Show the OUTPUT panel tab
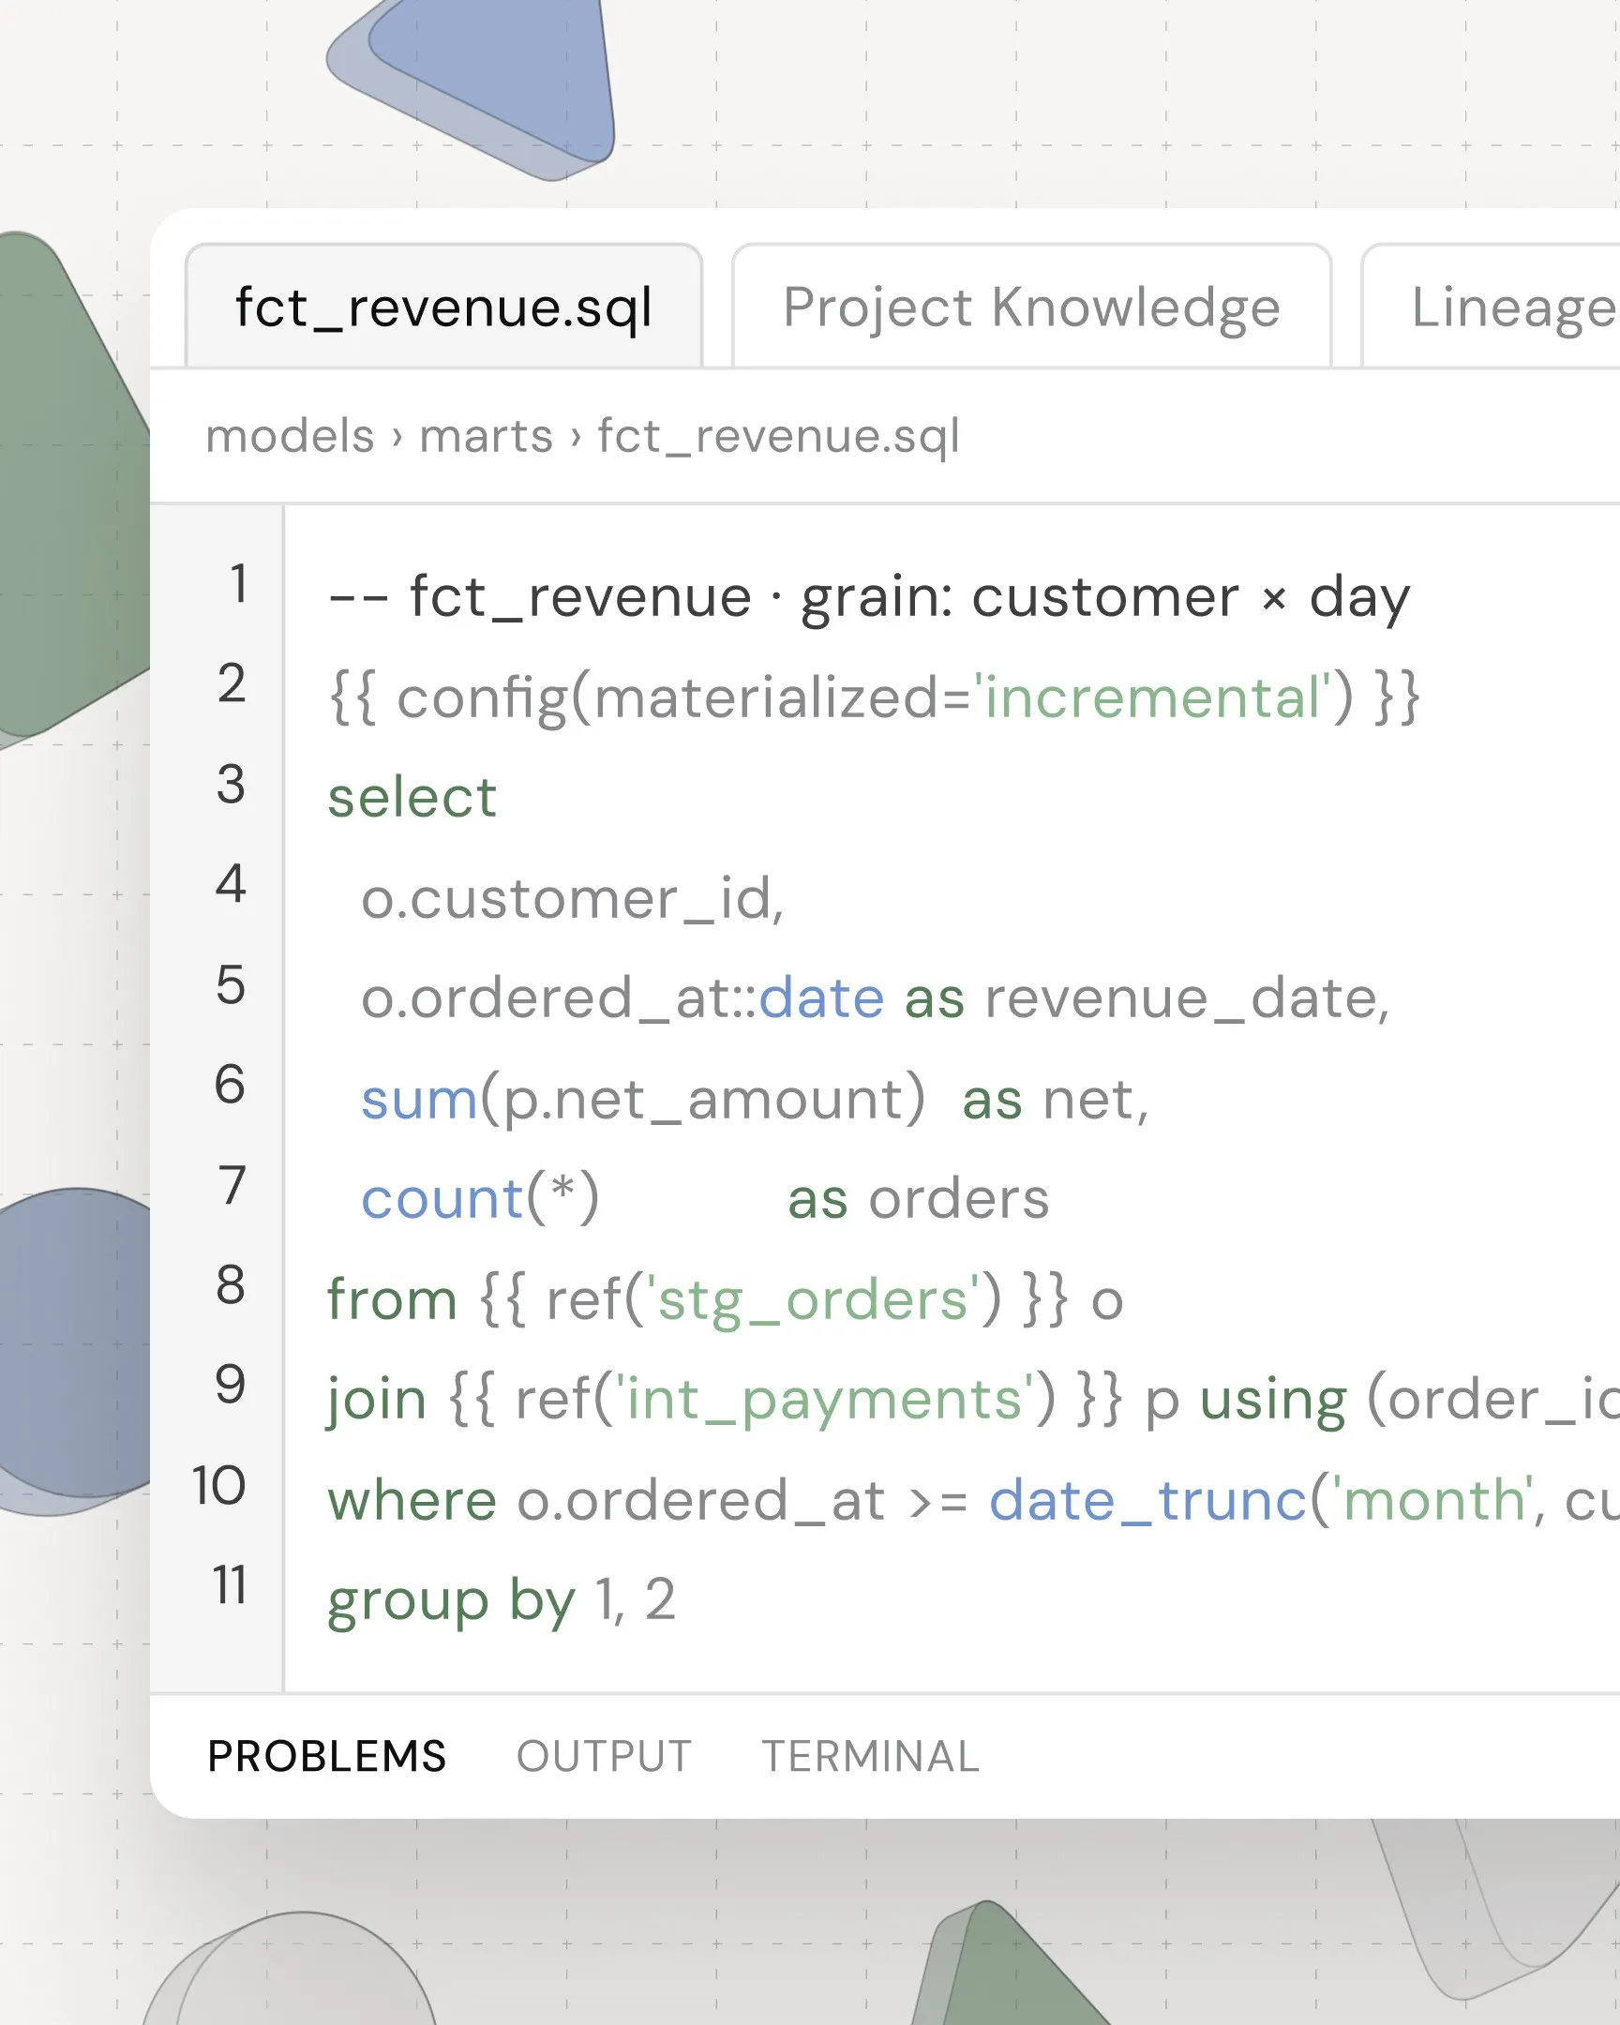Screen dimensions: 1620x2025 604,1756
